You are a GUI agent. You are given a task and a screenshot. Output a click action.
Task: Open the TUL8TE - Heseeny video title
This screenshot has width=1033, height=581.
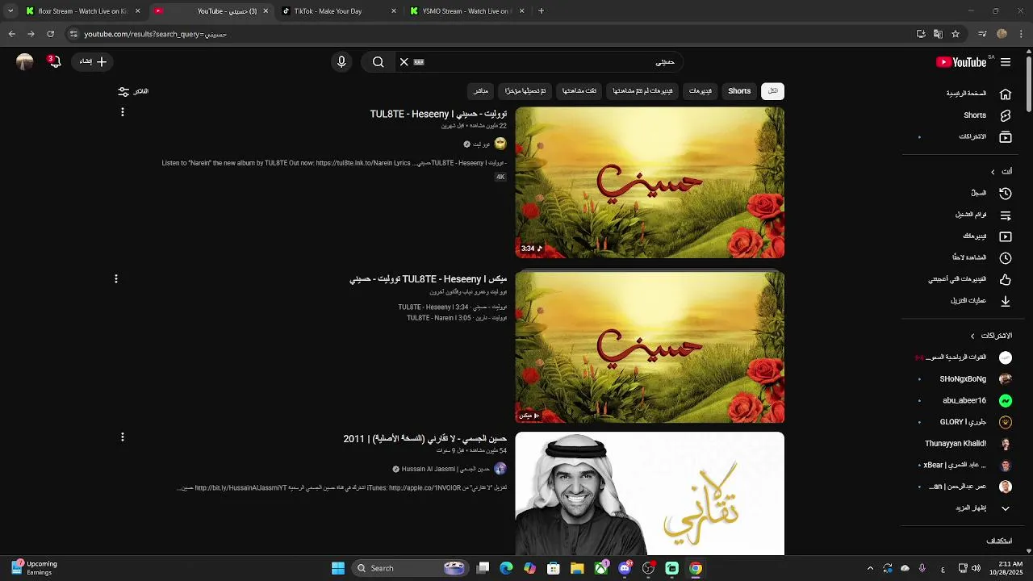click(438, 114)
